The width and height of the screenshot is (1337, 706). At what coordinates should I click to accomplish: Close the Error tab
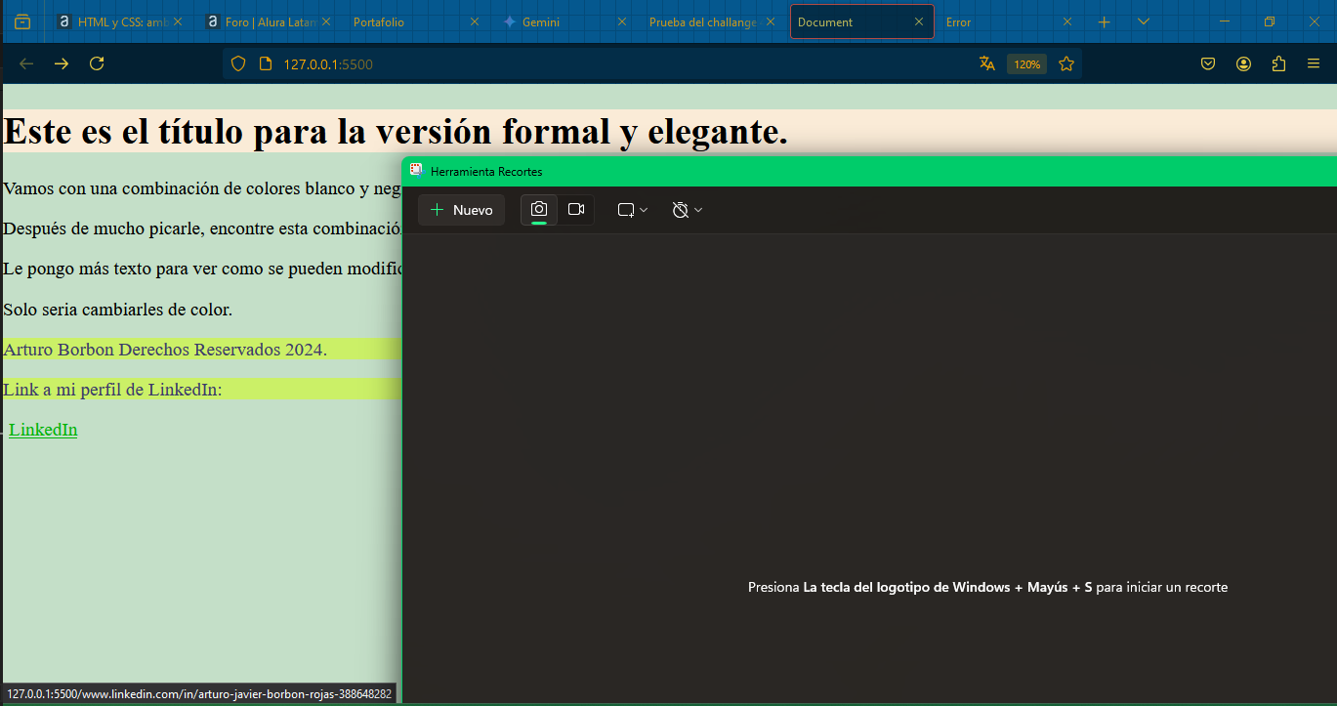tap(1066, 21)
